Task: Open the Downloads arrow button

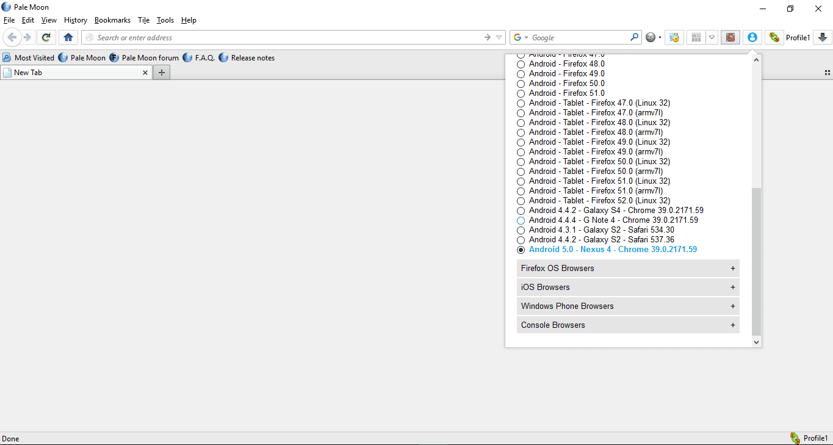Action: coord(822,37)
